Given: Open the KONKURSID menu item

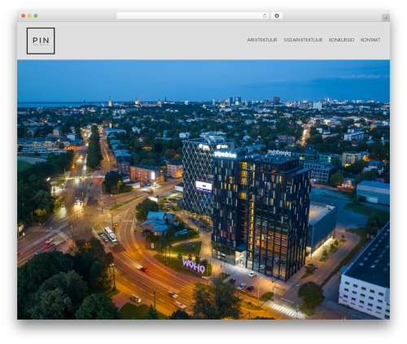Looking at the screenshot, I should pos(341,40).
